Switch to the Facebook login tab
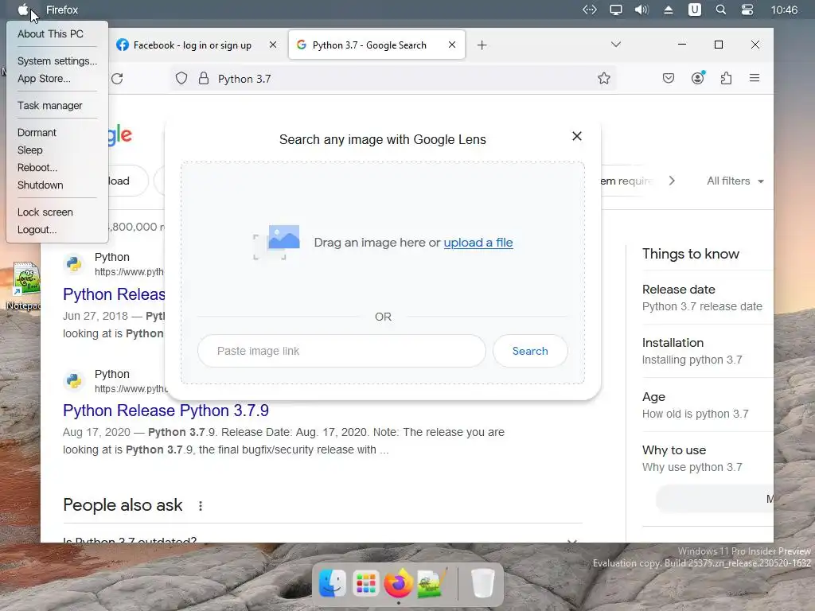 point(193,45)
